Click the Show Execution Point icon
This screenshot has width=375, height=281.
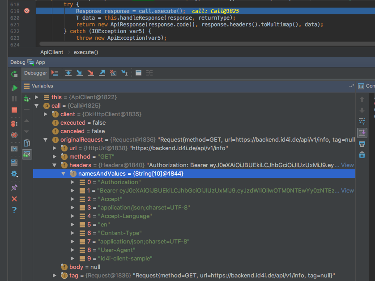coord(55,73)
